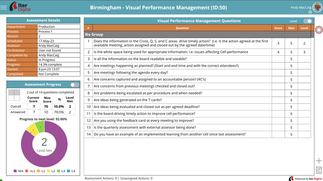Toggle the Level switch in the questions header

point(308,21)
